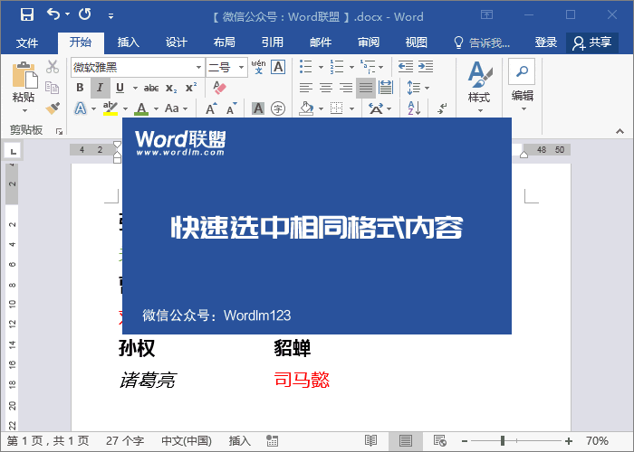
Task: Open the Line Spacing menu
Action: pos(418,88)
